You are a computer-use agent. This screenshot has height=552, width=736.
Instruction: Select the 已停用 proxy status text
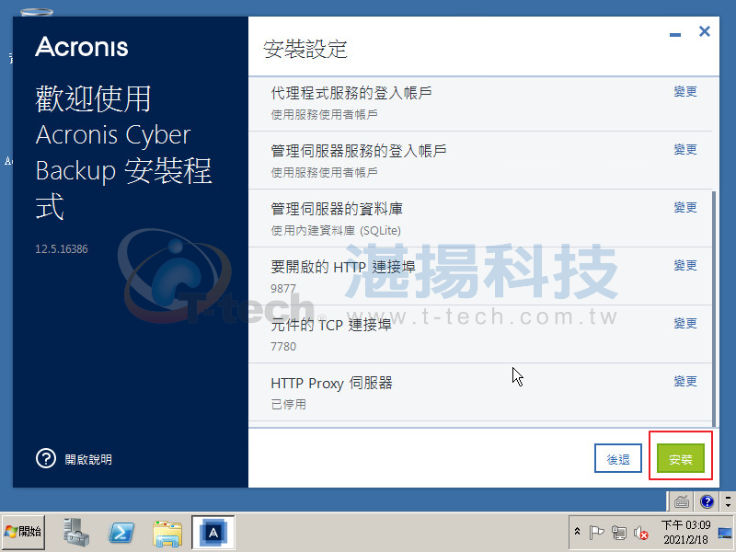point(288,404)
